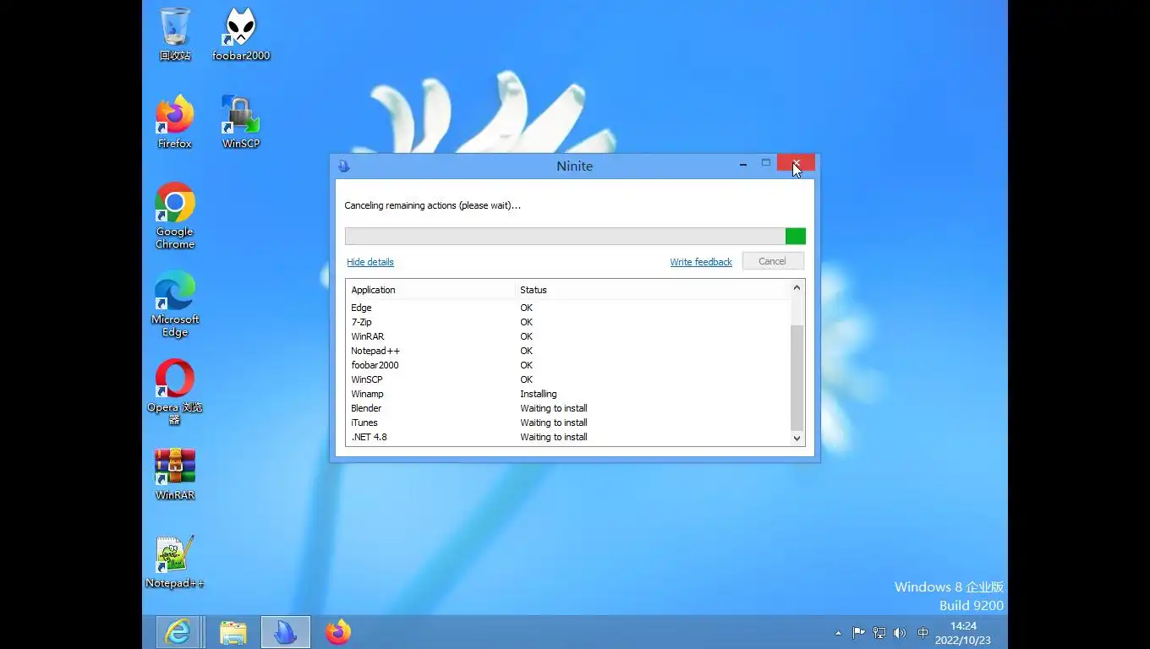Click the list scroll down arrow

[797, 438]
